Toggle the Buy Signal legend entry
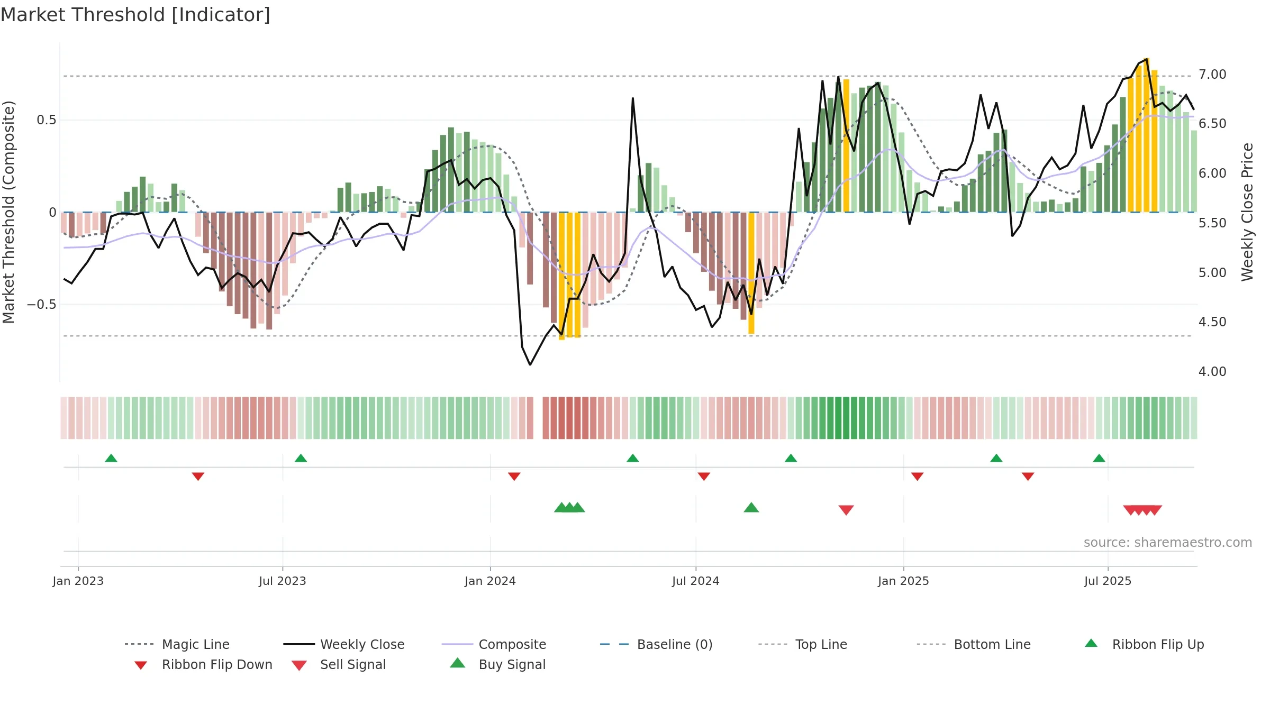The image size is (1270, 714). [x=497, y=665]
